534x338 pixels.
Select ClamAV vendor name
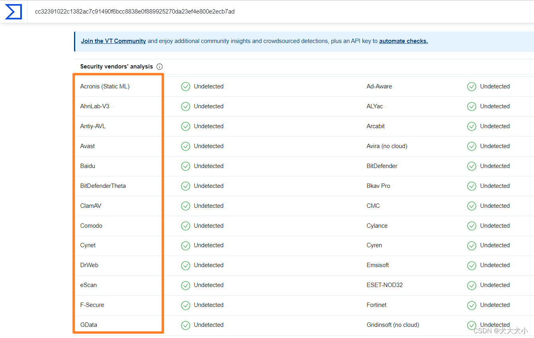(91, 206)
